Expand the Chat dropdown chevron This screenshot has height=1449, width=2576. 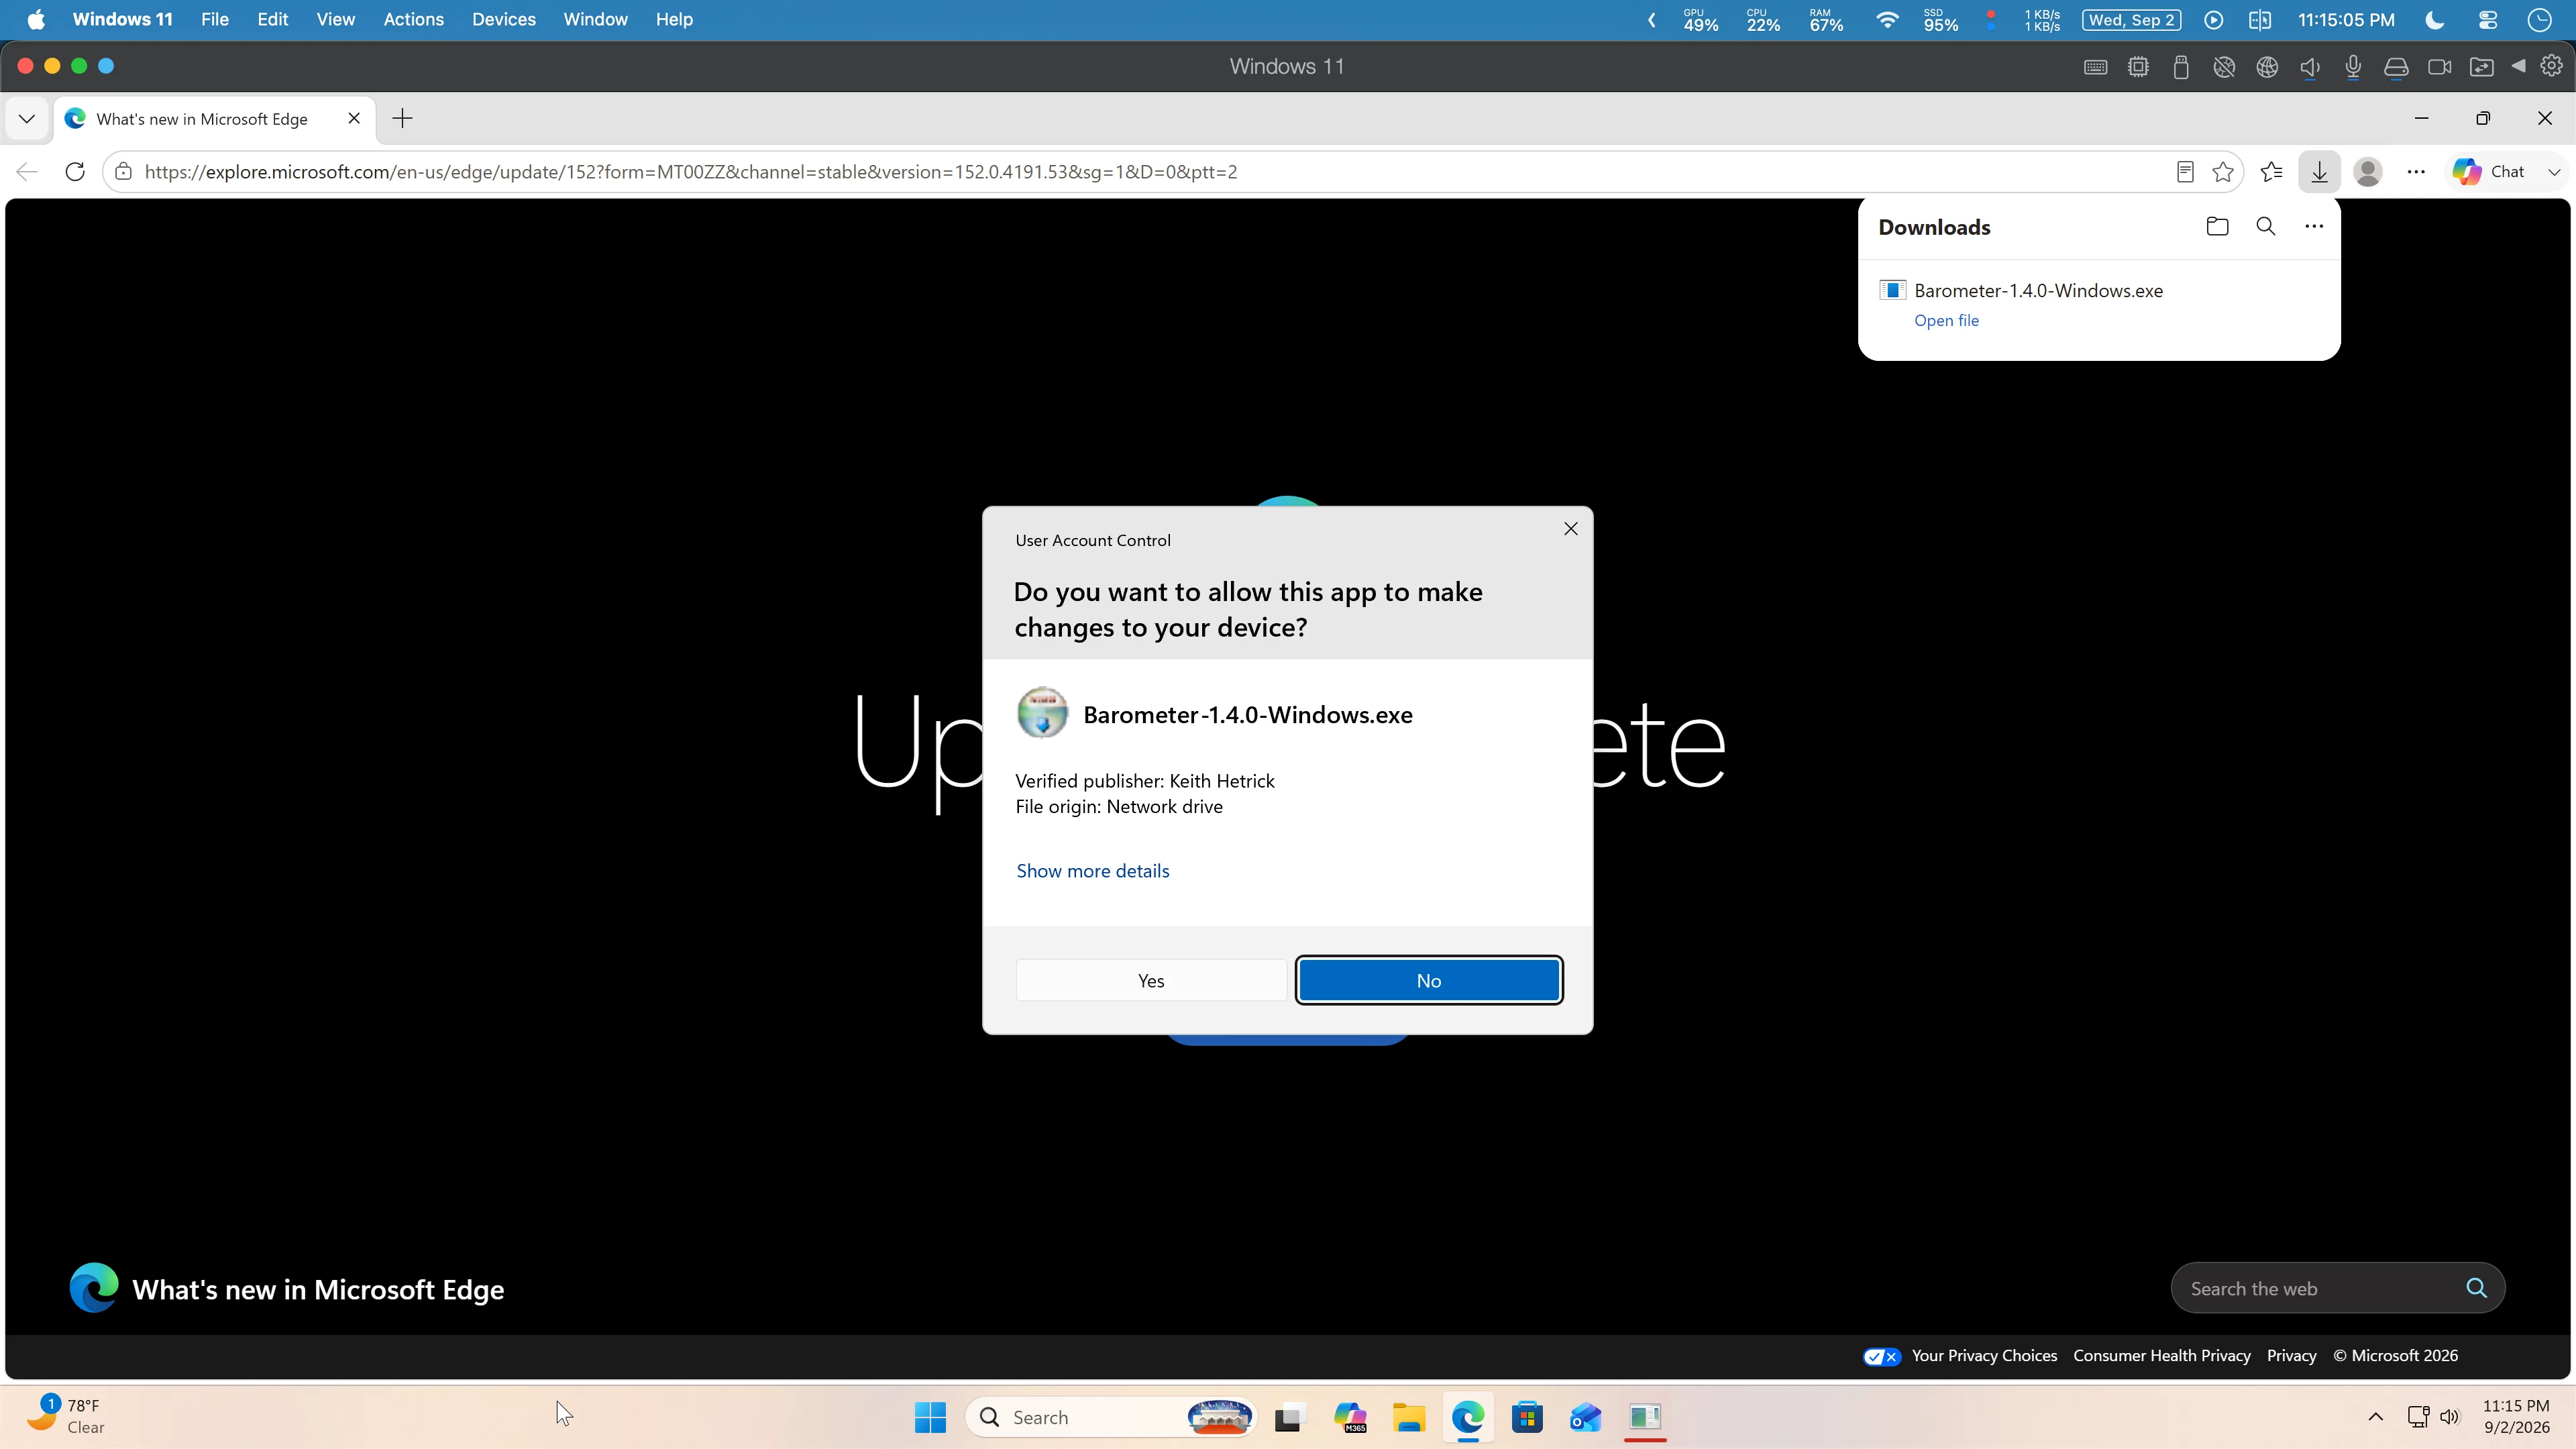click(x=2553, y=172)
